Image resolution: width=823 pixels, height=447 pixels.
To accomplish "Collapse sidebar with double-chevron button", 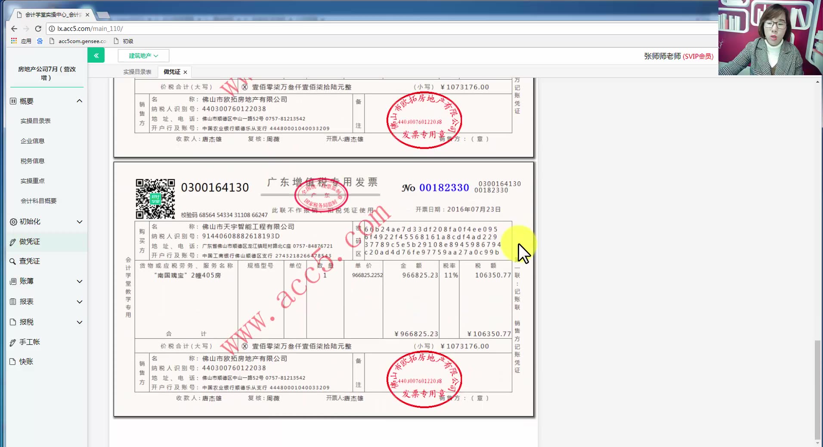I will point(96,55).
